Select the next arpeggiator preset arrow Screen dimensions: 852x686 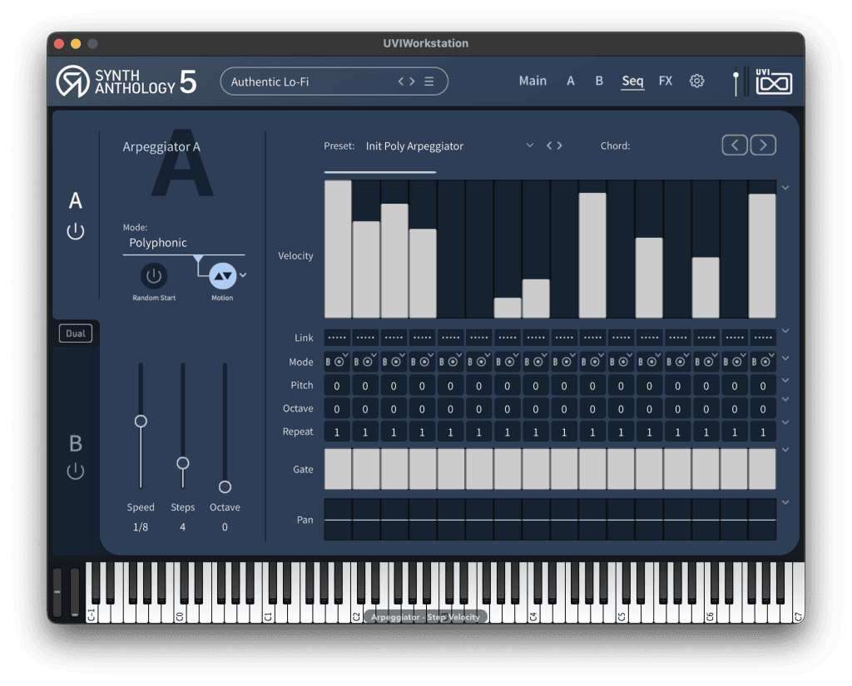pos(559,146)
